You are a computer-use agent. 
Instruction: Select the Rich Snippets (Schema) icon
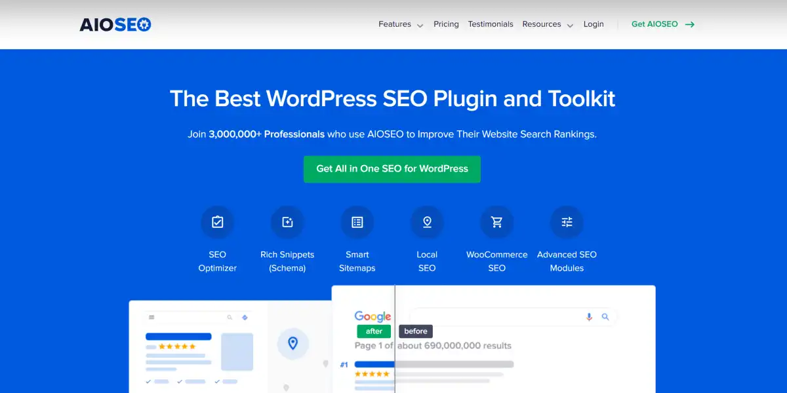click(287, 221)
